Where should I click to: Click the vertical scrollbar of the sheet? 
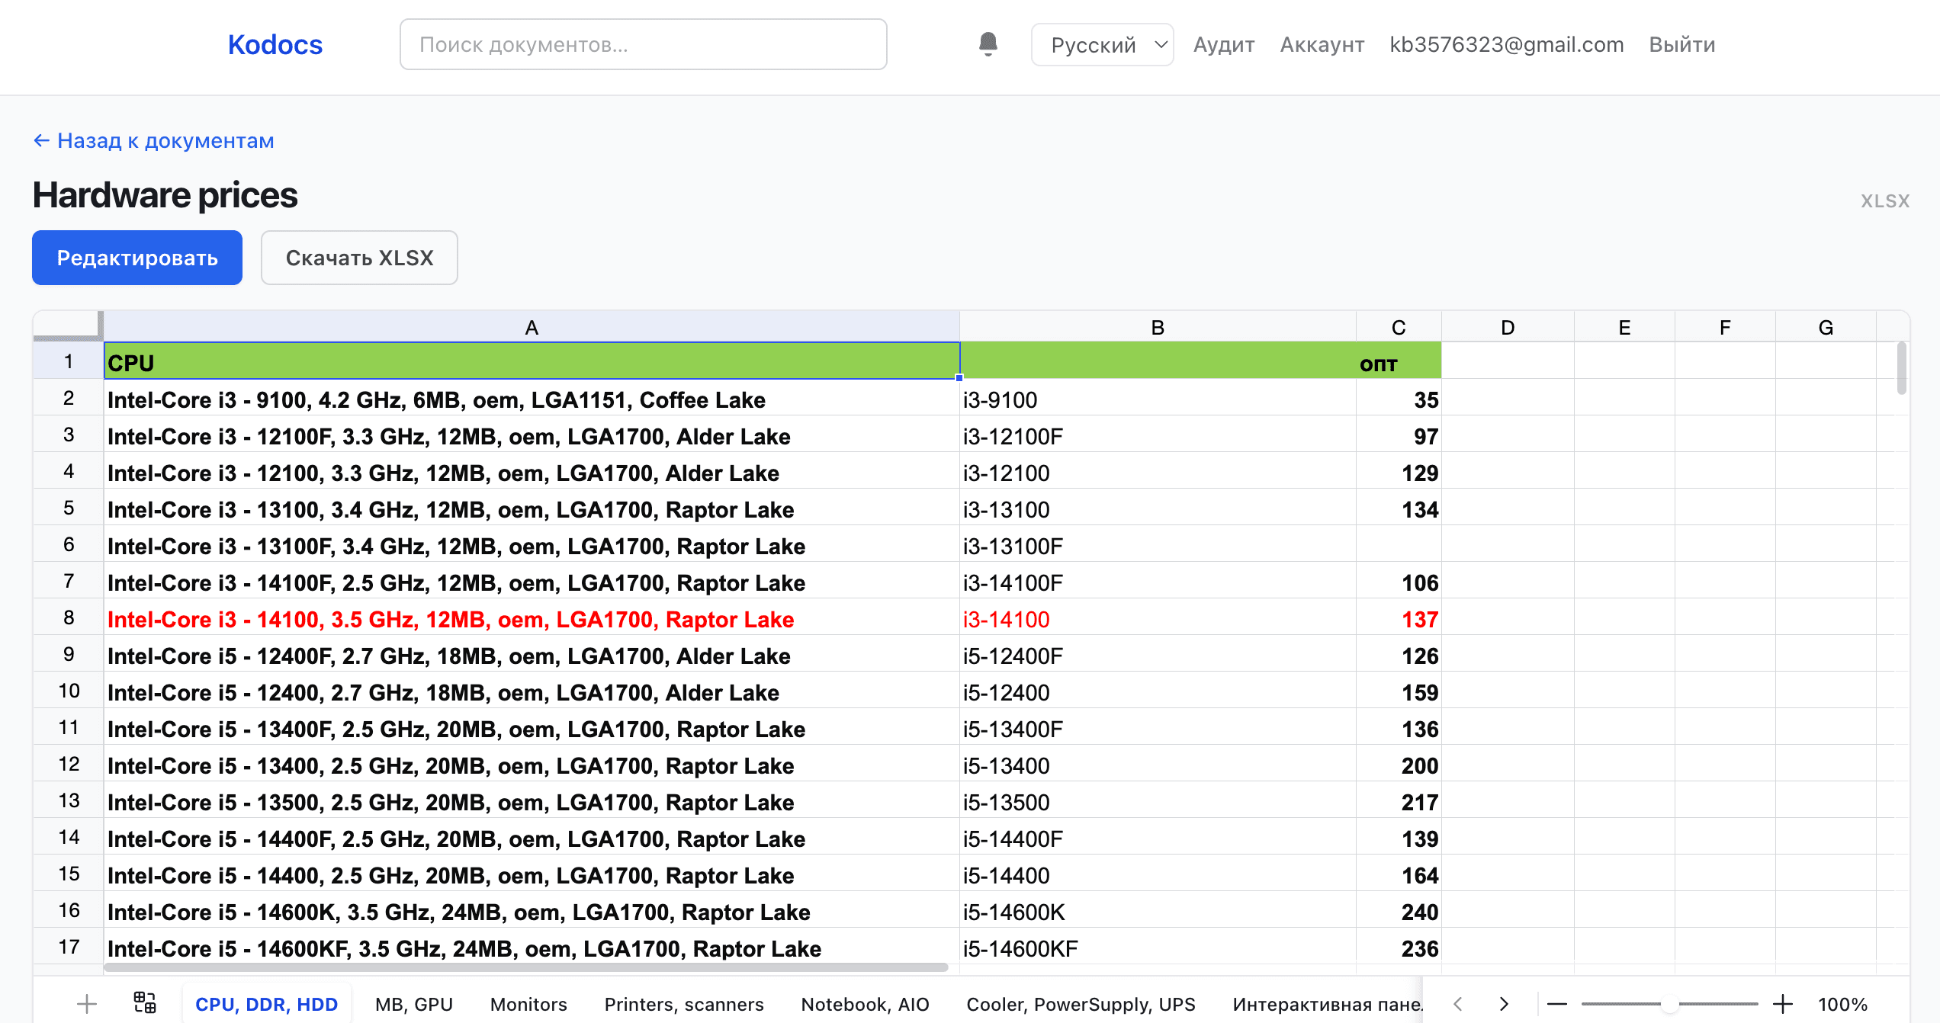(1901, 368)
